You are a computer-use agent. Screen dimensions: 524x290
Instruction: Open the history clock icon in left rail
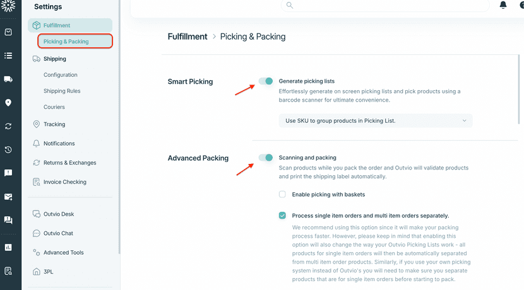pos(8,149)
